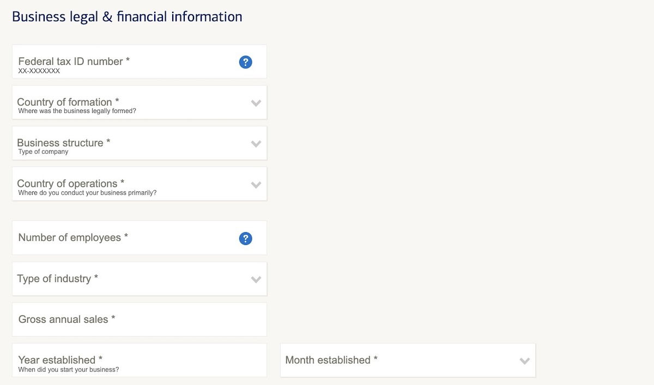Open the Number of employees help icon
Viewport: 654px width, 385px height.
pyautogui.click(x=246, y=238)
